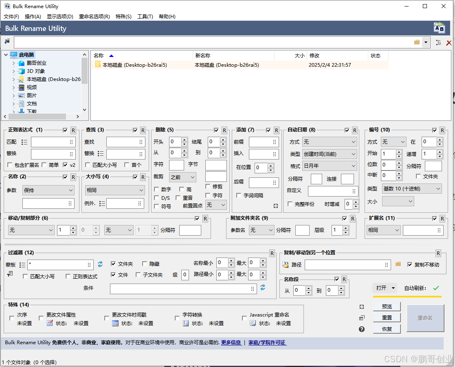The image size is (455, 367).
Task: Click the refresh icon beside 条件 field
Action: pos(263,287)
